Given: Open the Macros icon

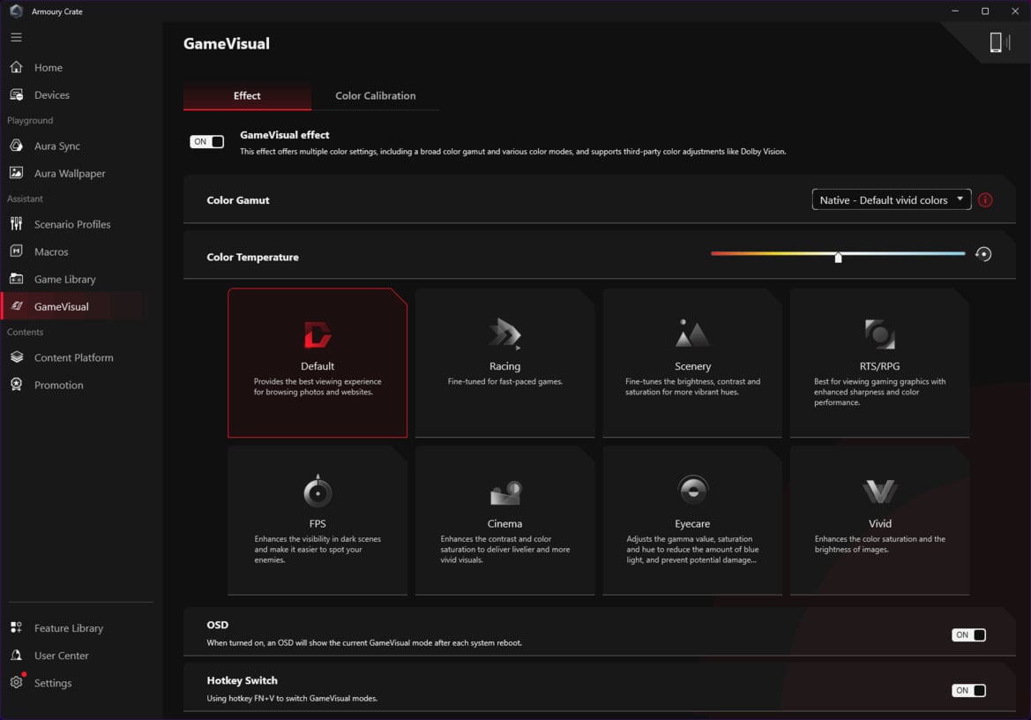Looking at the screenshot, I should coord(17,251).
